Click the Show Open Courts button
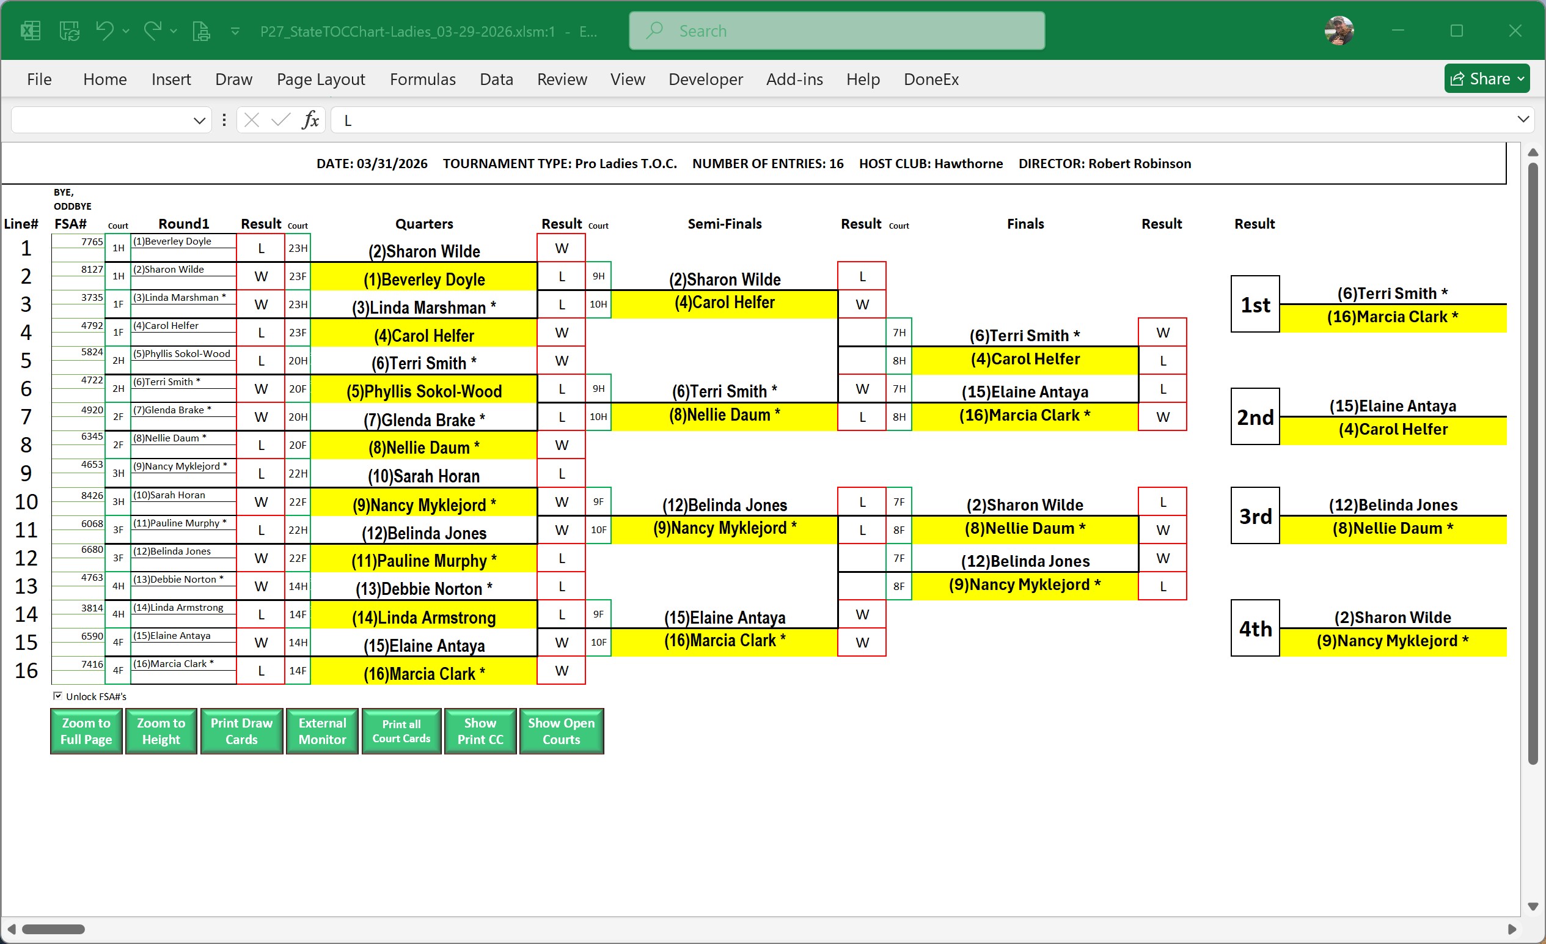Screen dimensions: 1546x944 point(561,731)
